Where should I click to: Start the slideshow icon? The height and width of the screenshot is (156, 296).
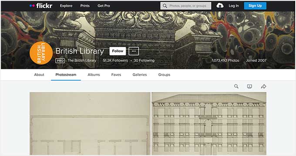point(249,86)
